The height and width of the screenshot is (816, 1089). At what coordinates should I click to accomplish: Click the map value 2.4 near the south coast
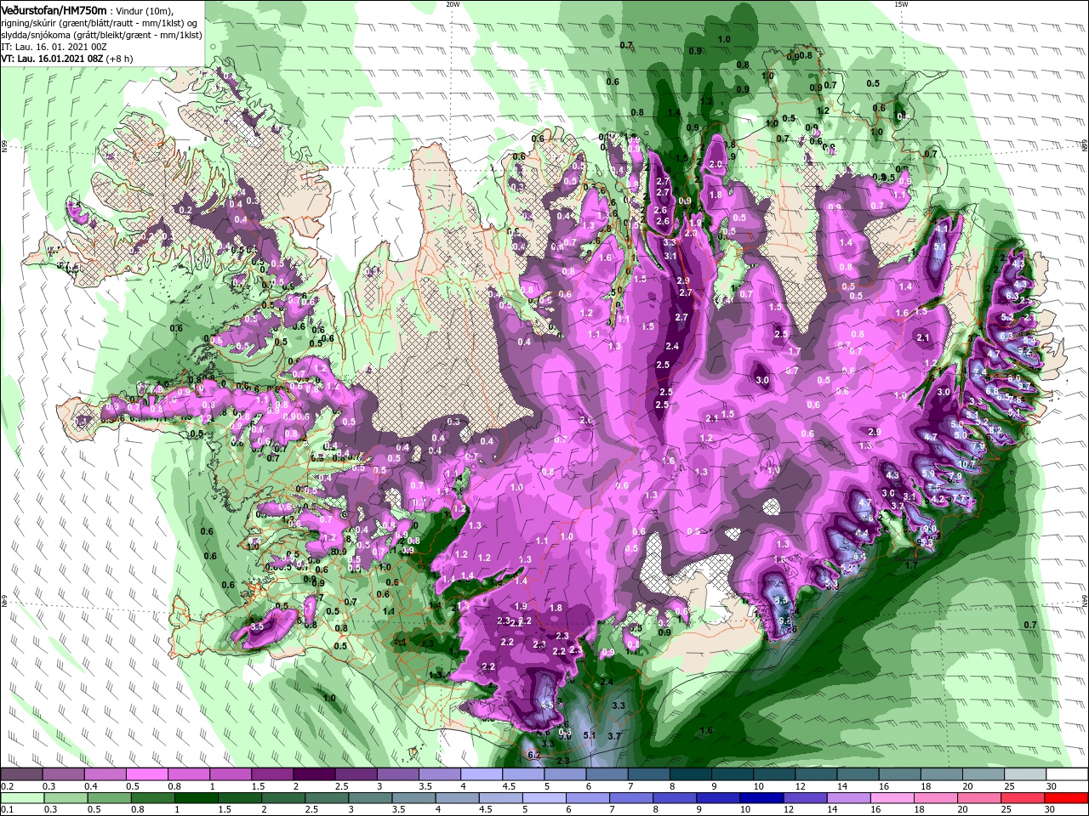[607, 683]
